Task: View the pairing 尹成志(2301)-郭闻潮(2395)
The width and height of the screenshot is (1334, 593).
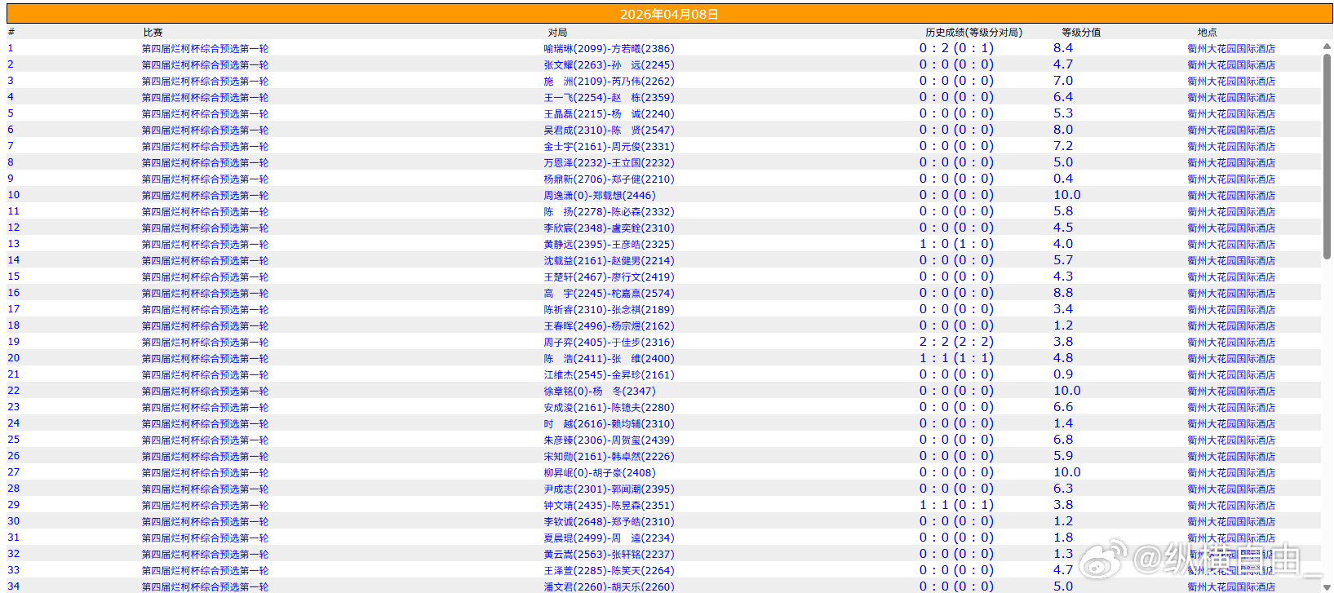Action: [x=609, y=489]
